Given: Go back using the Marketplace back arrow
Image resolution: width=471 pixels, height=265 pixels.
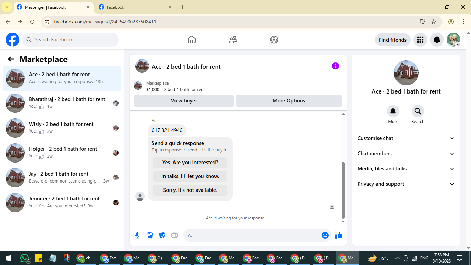Looking at the screenshot, I should (x=11, y=59).
